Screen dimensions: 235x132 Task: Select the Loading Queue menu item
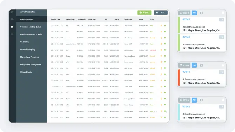click(x=26, y=19)
